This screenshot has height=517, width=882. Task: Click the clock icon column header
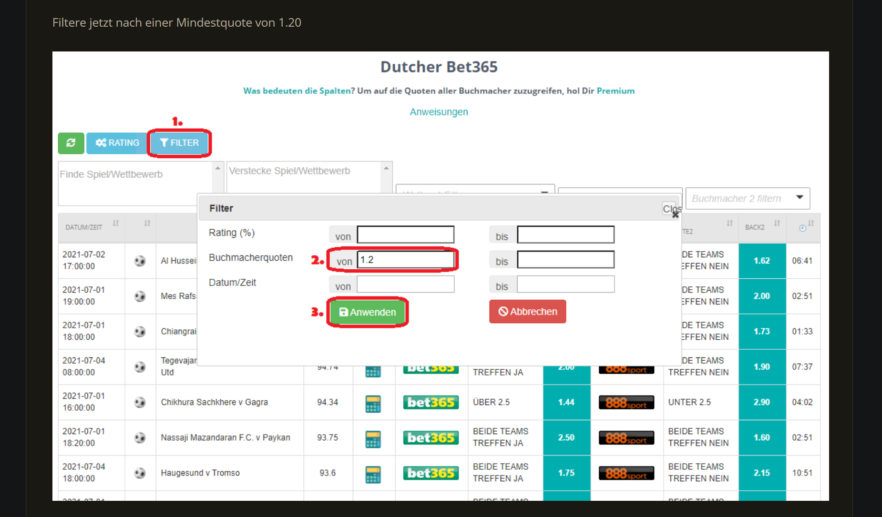click(x=803, y=228)
